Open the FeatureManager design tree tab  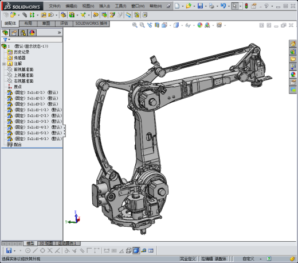coord(5,33)
